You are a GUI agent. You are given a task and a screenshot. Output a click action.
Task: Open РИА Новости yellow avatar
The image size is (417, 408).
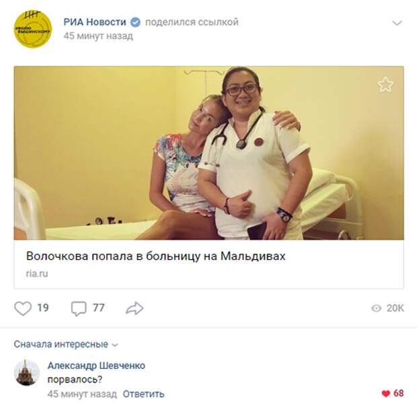click(x=32, y=29)
